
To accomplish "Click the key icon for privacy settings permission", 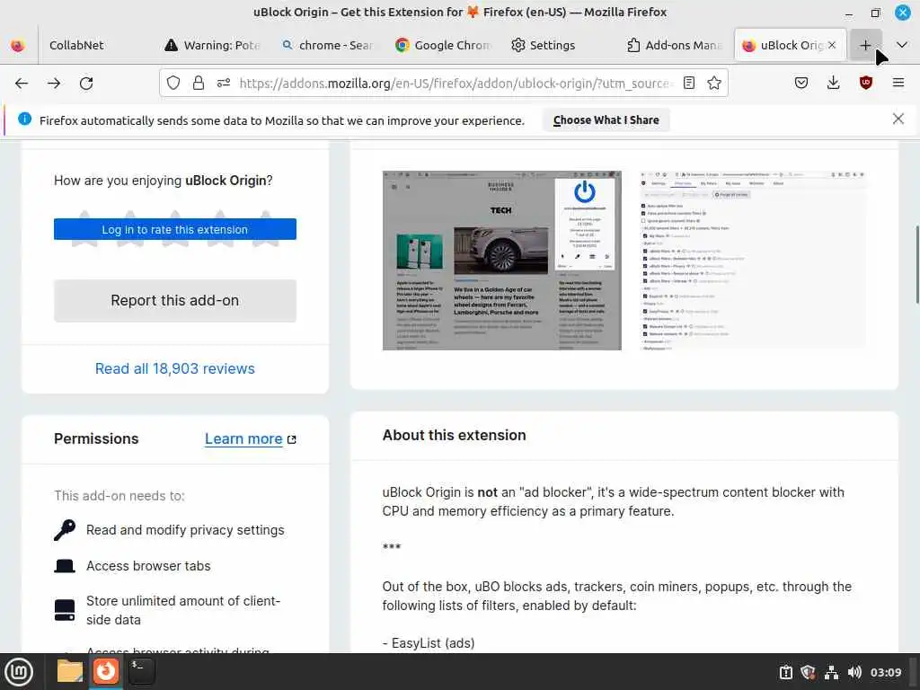I will (x=65, y=530).
